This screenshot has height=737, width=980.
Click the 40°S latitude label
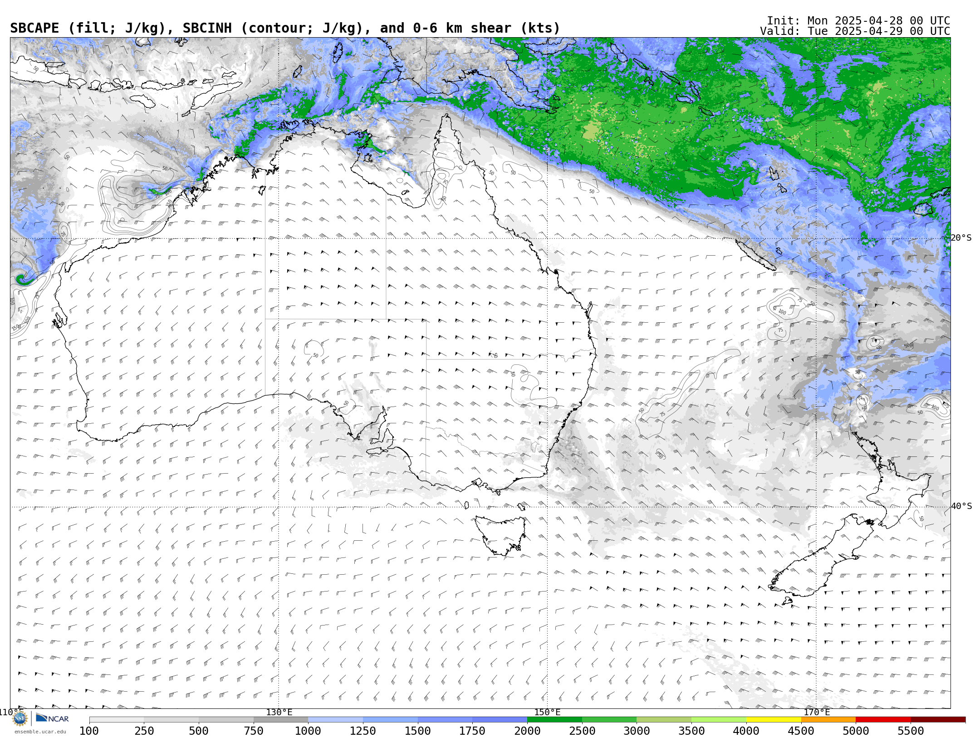pyautogui.click(x=961, y=506)
